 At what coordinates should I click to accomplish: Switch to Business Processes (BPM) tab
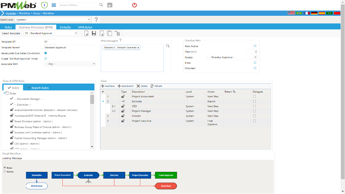36,27
